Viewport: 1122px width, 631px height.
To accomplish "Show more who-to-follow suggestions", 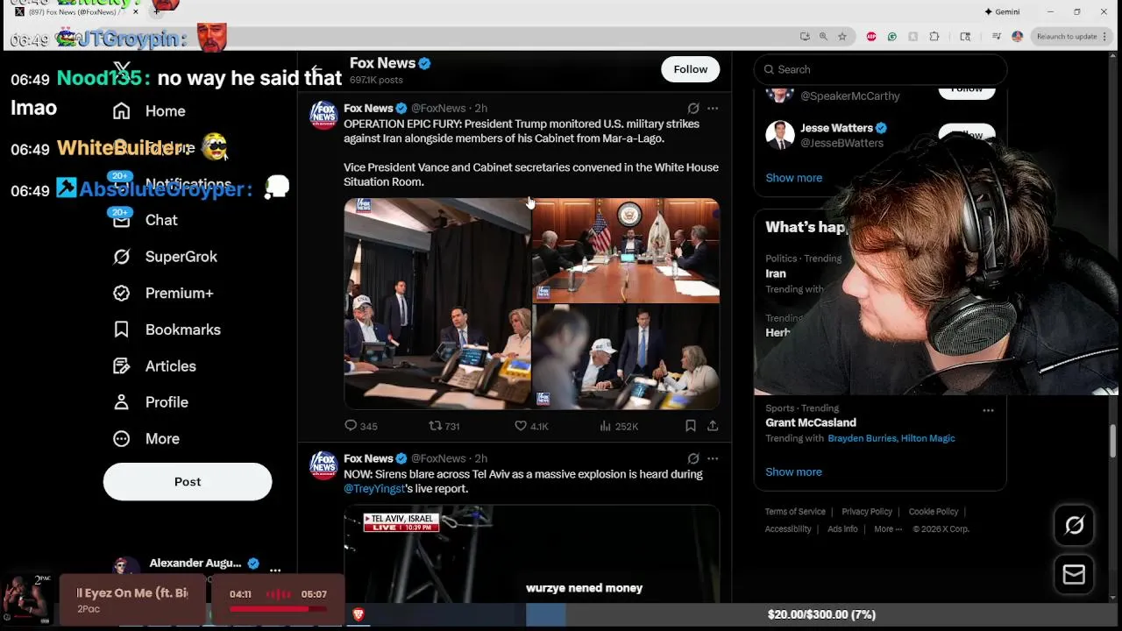I will [794, 178].
